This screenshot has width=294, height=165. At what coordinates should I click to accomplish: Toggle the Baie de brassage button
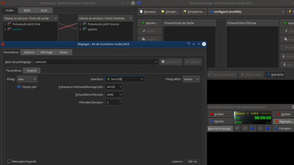pyautogui.click(x=219, y=128)
